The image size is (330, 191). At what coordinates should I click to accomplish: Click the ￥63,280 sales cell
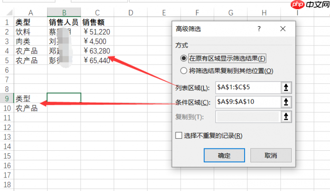[x=97, y=51]
